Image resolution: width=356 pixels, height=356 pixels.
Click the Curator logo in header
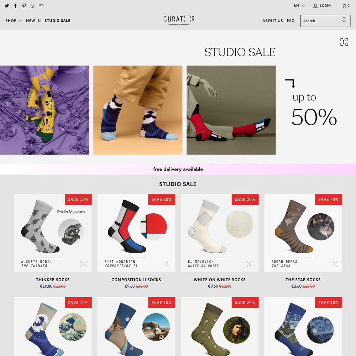pyautogui.click(x=179, y=20)
